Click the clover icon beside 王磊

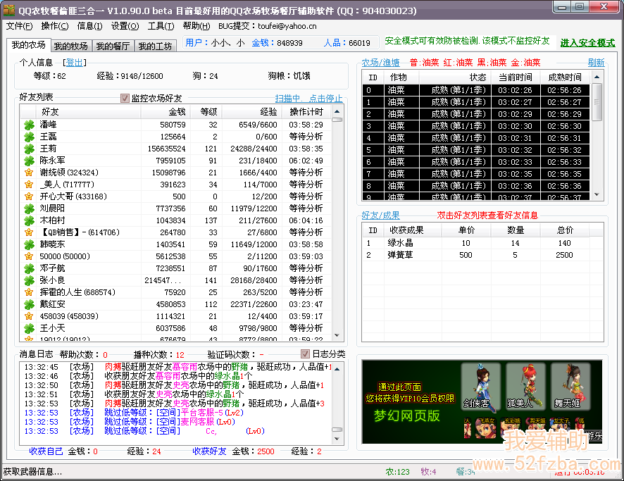click(x=29, y=137)
